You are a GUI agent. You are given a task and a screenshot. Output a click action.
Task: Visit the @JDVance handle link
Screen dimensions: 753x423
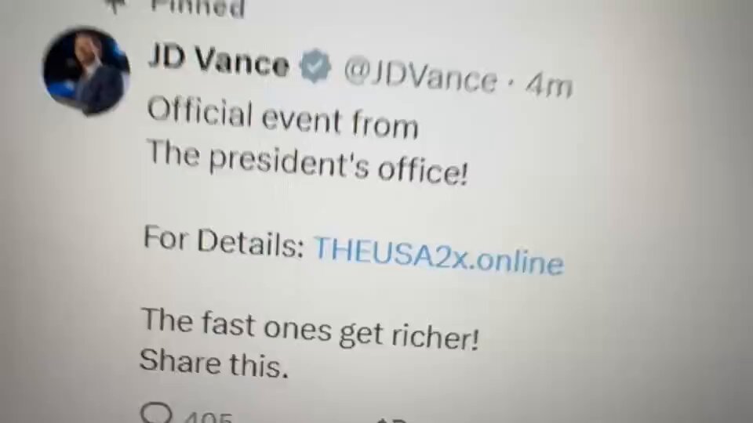420,76
